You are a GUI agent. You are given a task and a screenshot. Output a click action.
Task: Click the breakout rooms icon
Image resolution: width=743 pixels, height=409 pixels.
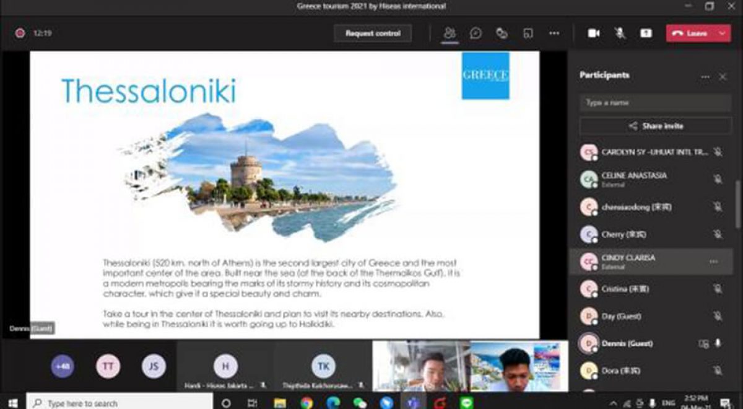[x=528, y=33]
